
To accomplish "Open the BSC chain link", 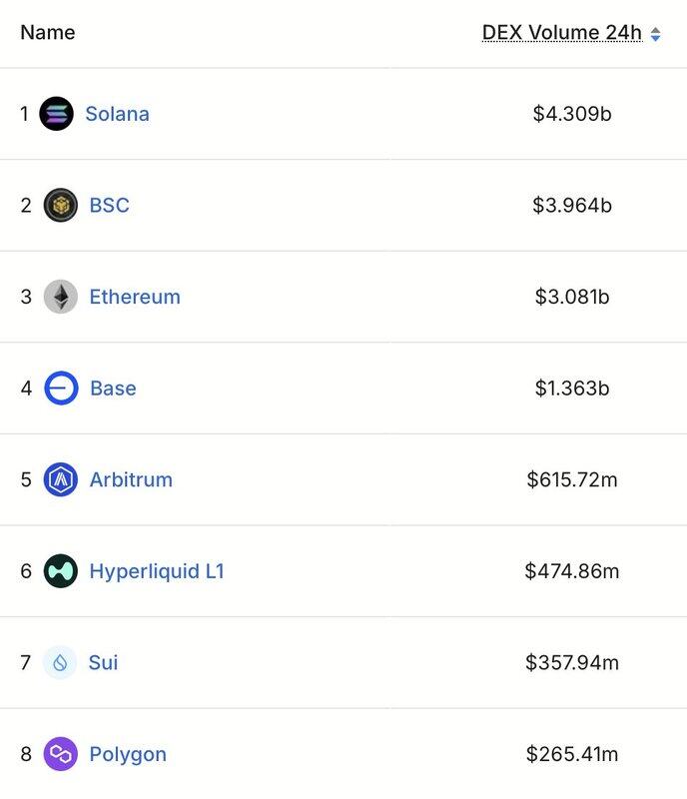I will pos(109,206).
